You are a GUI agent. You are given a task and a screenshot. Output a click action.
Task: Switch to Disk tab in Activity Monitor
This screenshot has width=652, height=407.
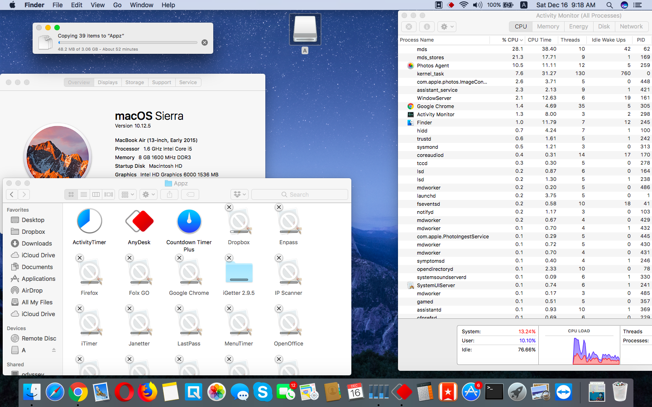click(604, 27)
